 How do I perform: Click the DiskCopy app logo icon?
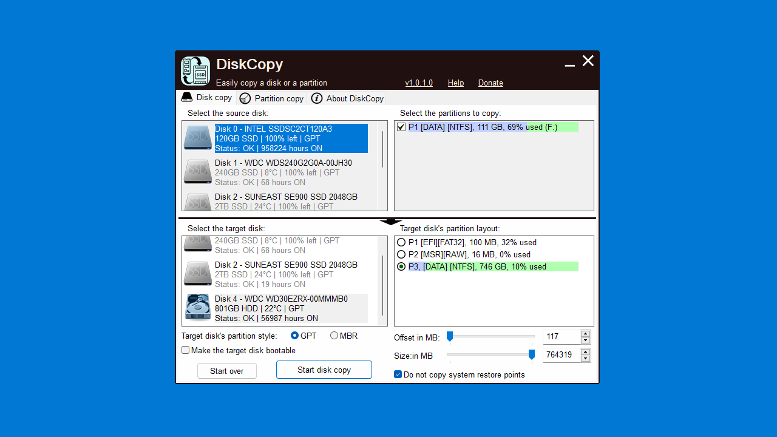(195, 71)
